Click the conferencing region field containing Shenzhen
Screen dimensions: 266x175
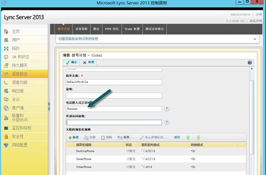tap(114, 109)
